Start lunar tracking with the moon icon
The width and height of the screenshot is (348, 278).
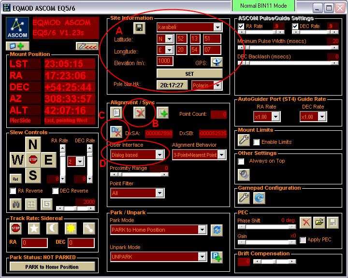point(52,228)
